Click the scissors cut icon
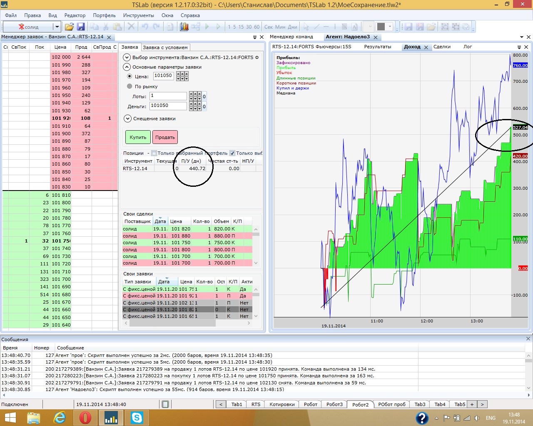 tap(106, 27)
